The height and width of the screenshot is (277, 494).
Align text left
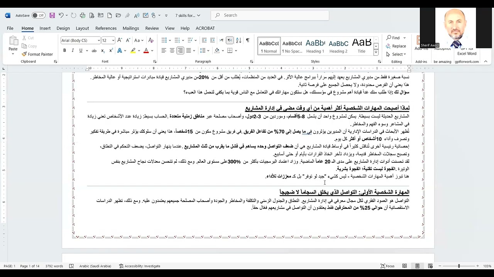[164, 50]
